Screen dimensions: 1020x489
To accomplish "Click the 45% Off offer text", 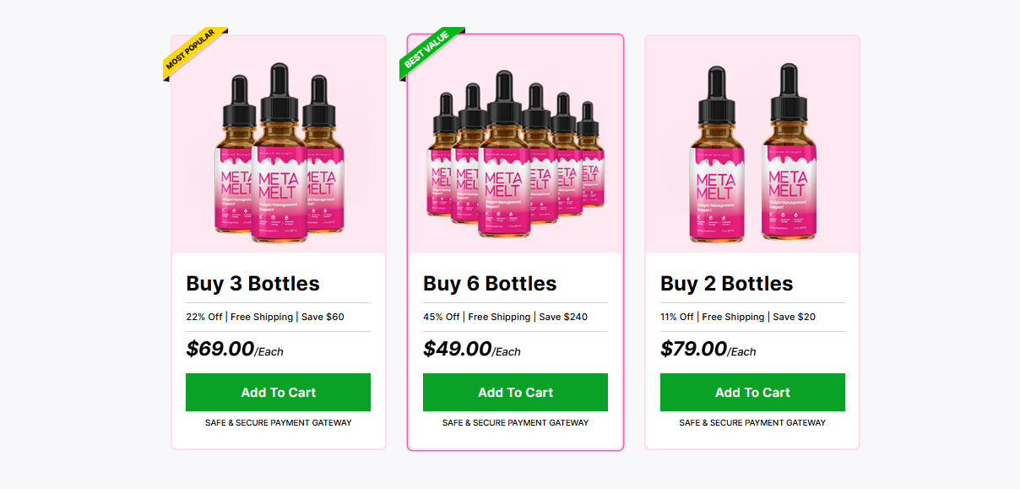I will click(441, 317).
